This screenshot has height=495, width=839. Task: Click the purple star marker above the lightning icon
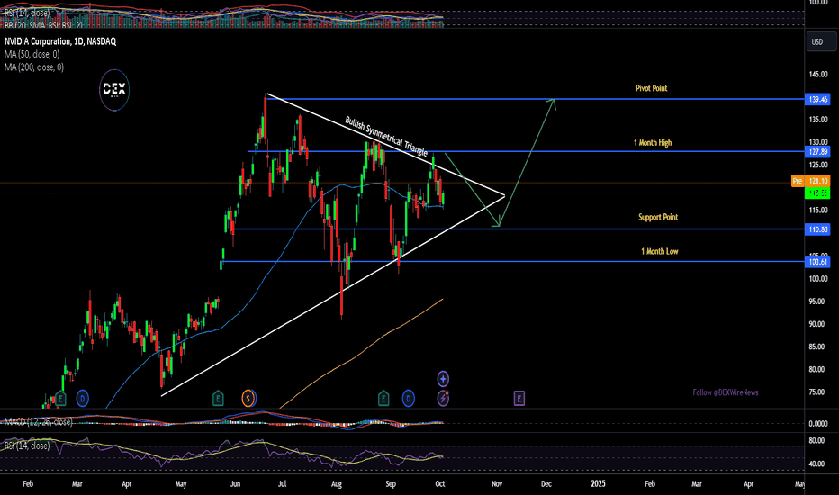(x=443, y=379)
